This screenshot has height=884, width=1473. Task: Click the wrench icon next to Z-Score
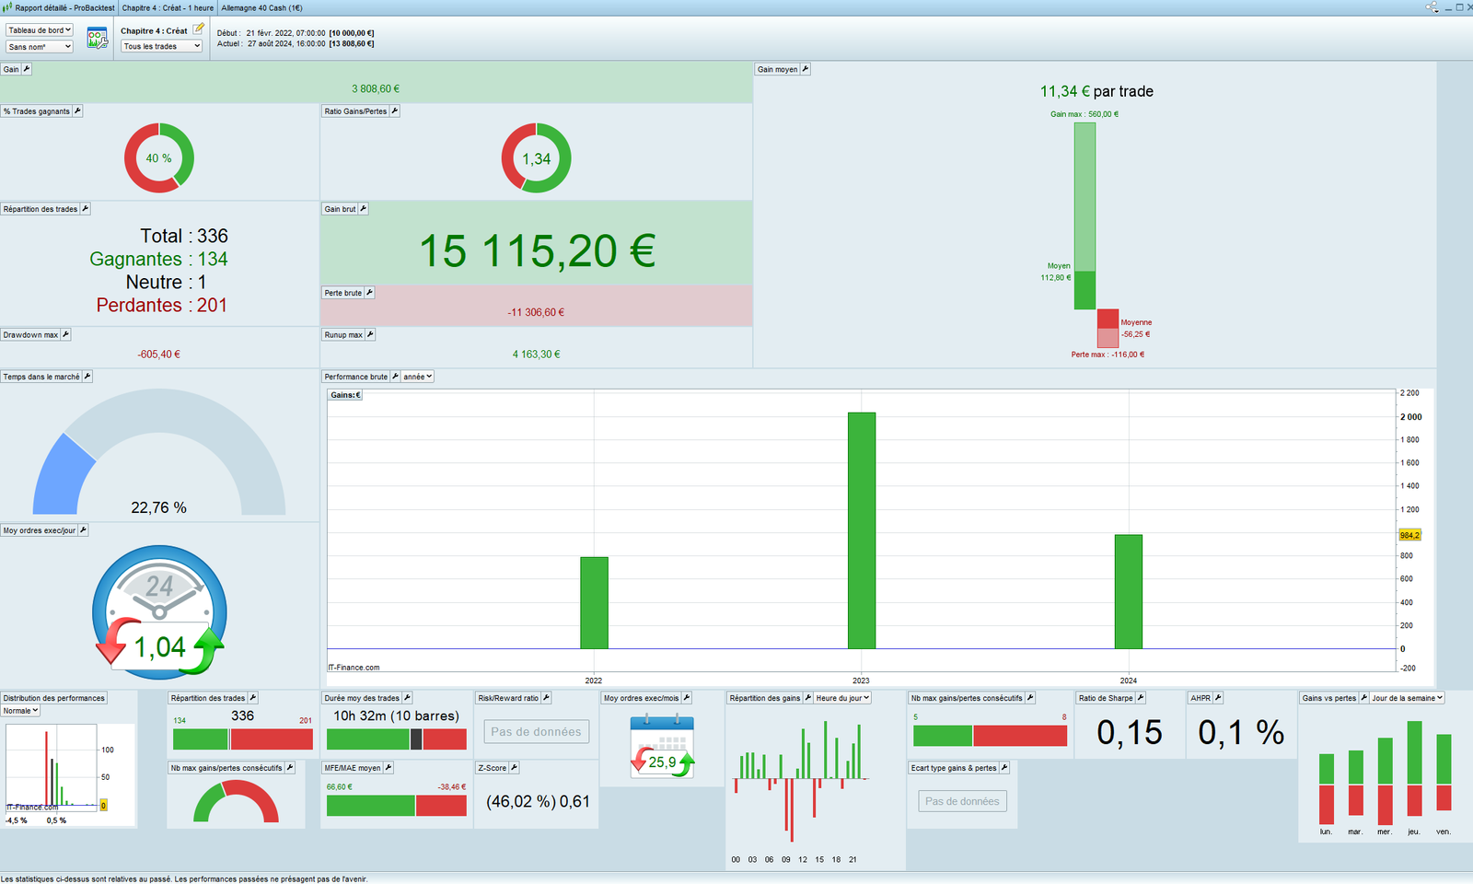[x=515, y=767]
